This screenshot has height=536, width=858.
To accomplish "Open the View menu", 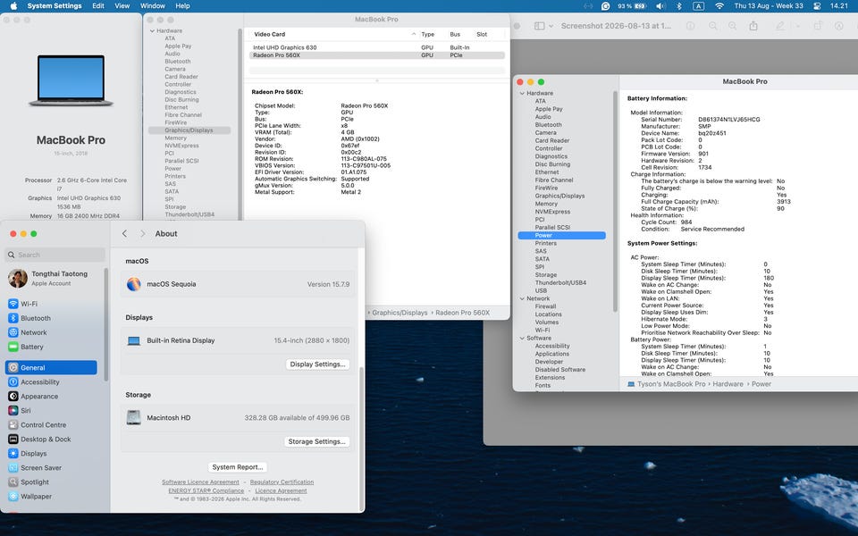I will coord(122,6).
